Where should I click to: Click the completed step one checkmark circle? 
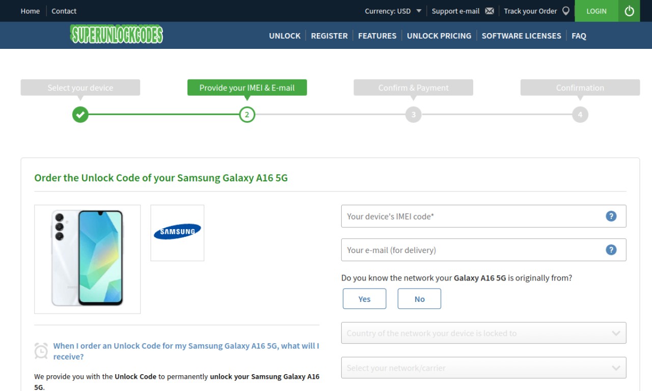[80, 115]
